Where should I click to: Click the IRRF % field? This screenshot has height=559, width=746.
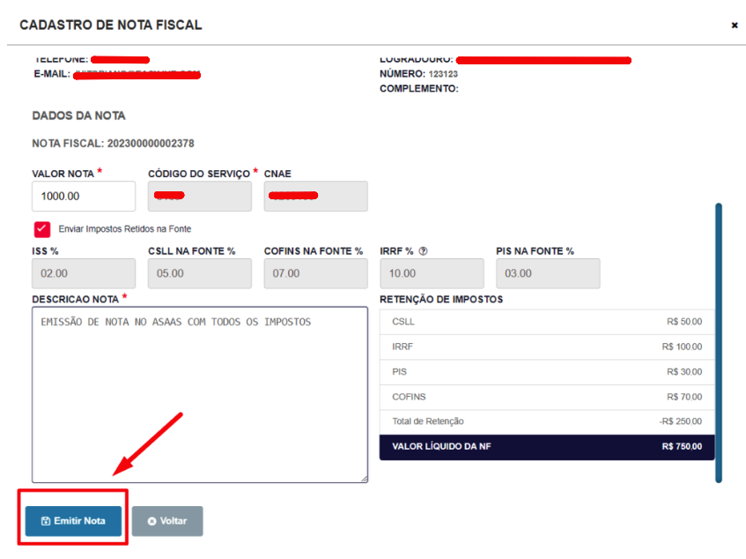432,273
